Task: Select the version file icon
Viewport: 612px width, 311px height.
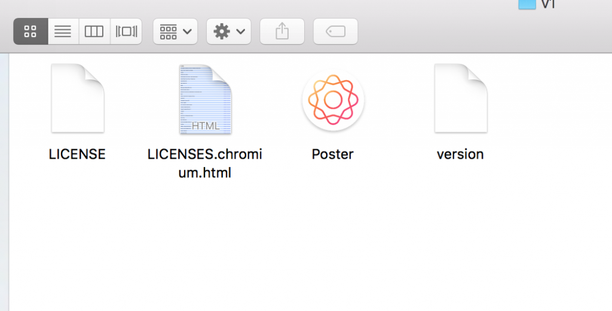Action: tap(461, 98)
